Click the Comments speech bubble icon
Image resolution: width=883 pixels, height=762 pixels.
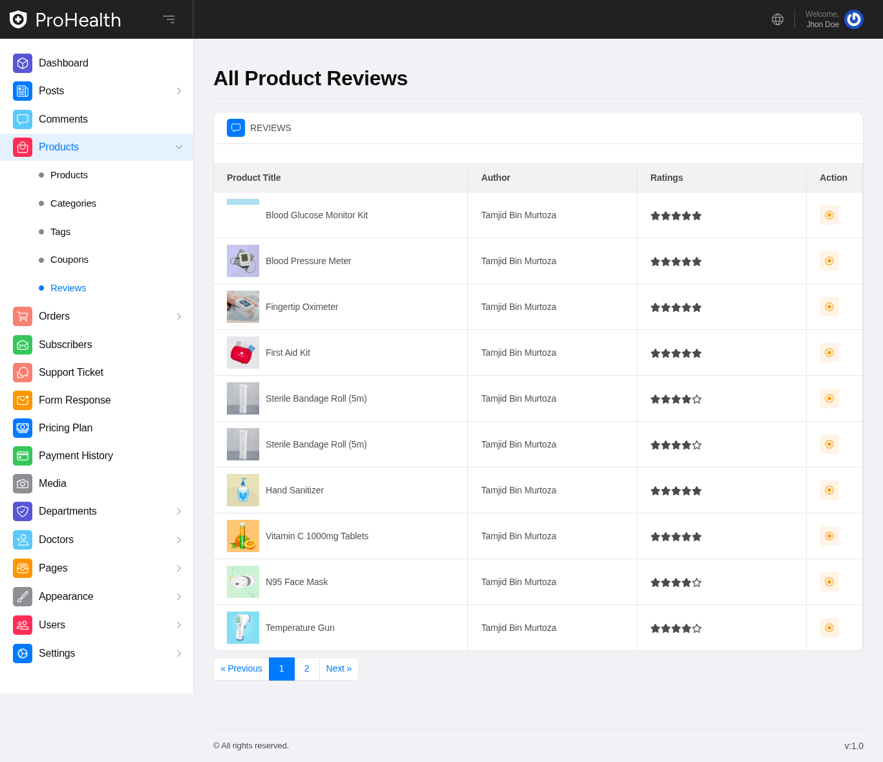click(x=23, y=119)
